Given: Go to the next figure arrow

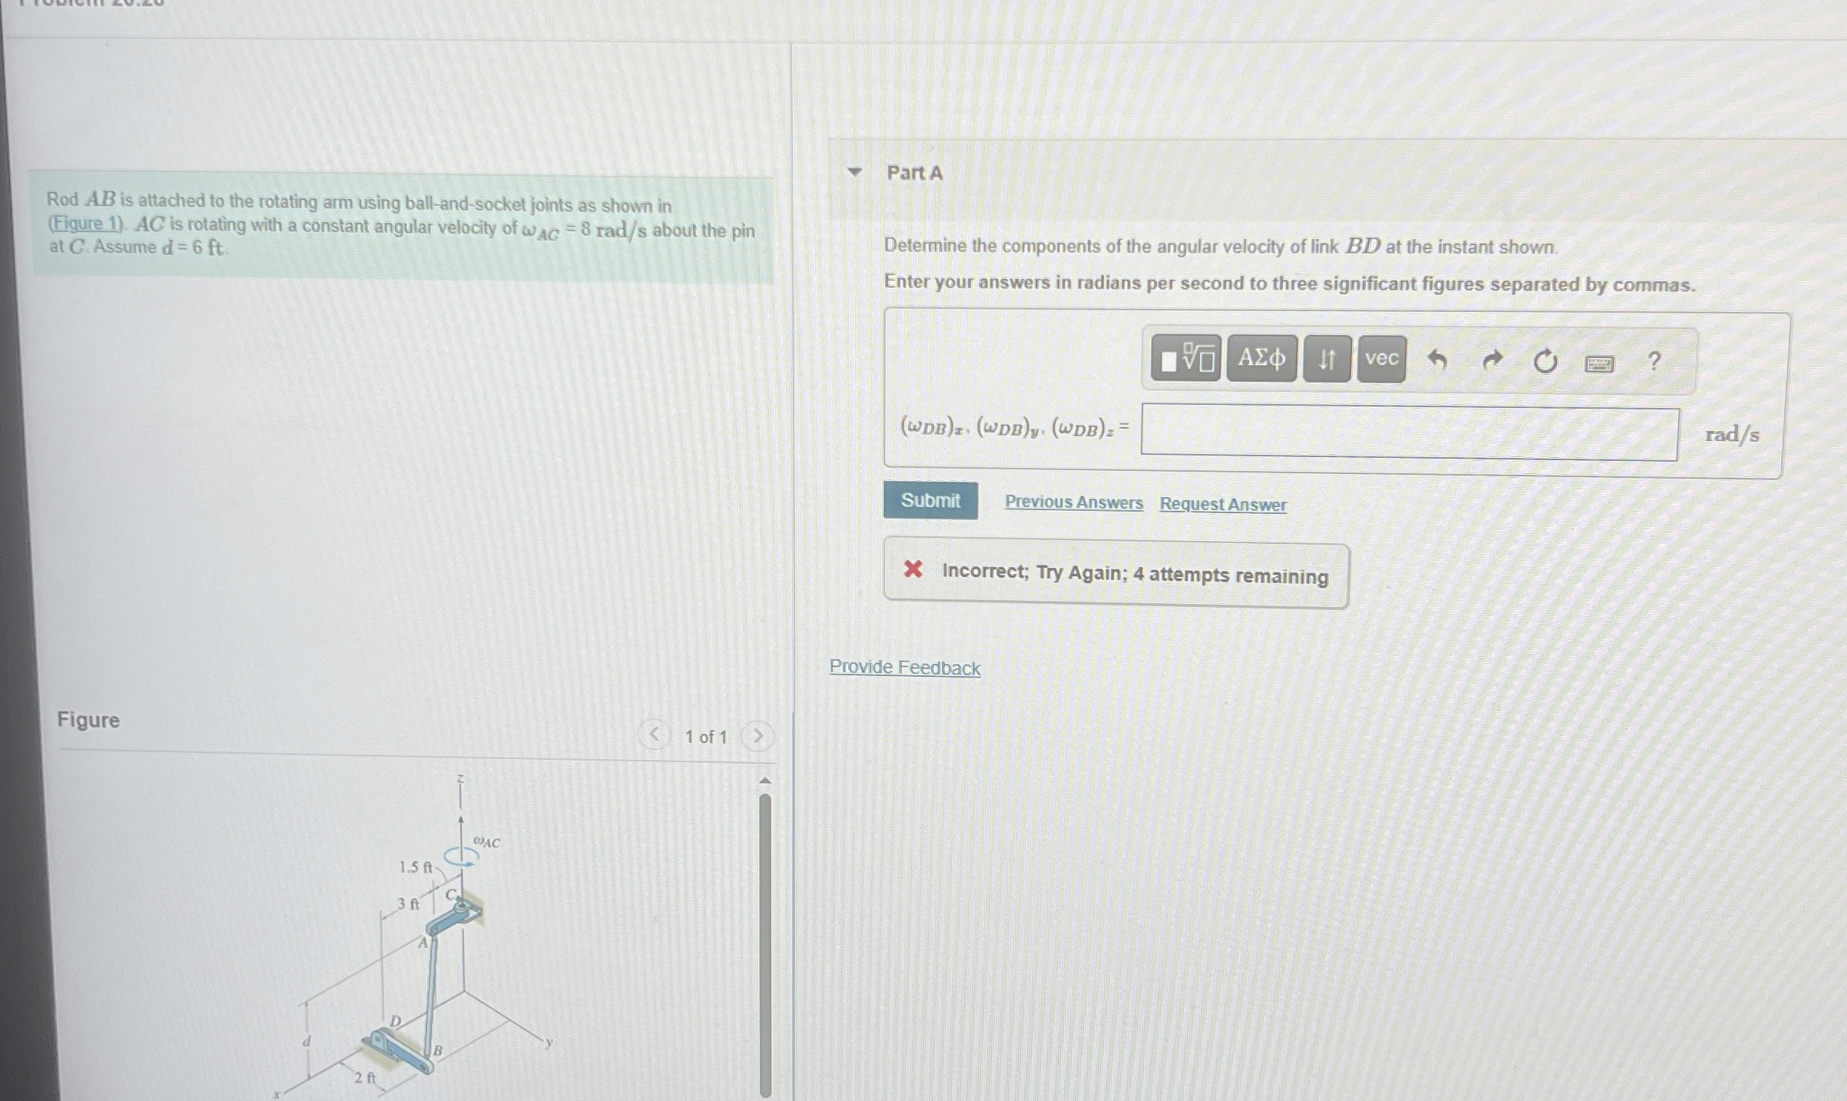Looking at the screenshot, I should coord(758,736).
